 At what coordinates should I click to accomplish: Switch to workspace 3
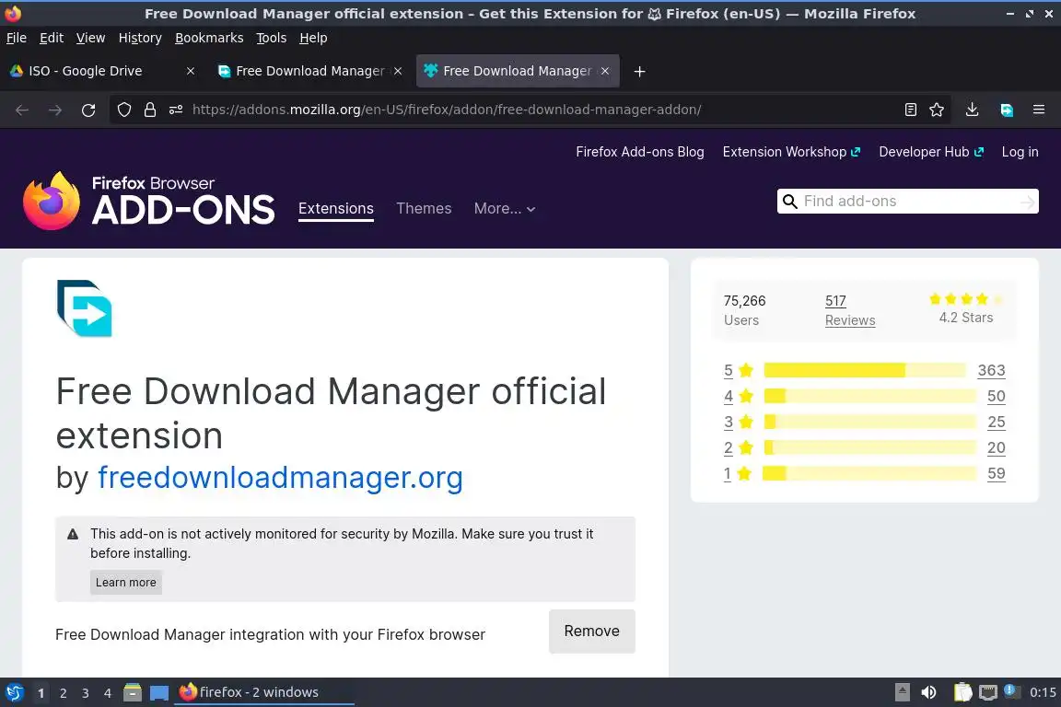[x=86, y=693]
